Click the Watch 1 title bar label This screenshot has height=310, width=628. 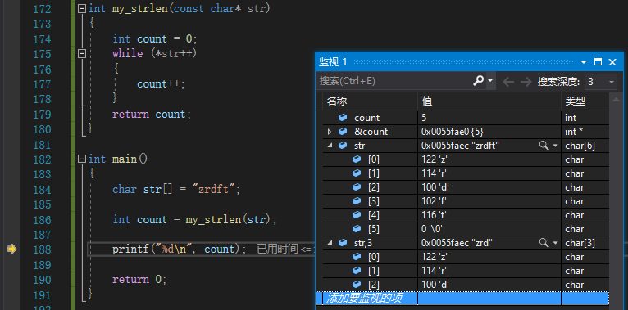(x=333, y=62)
